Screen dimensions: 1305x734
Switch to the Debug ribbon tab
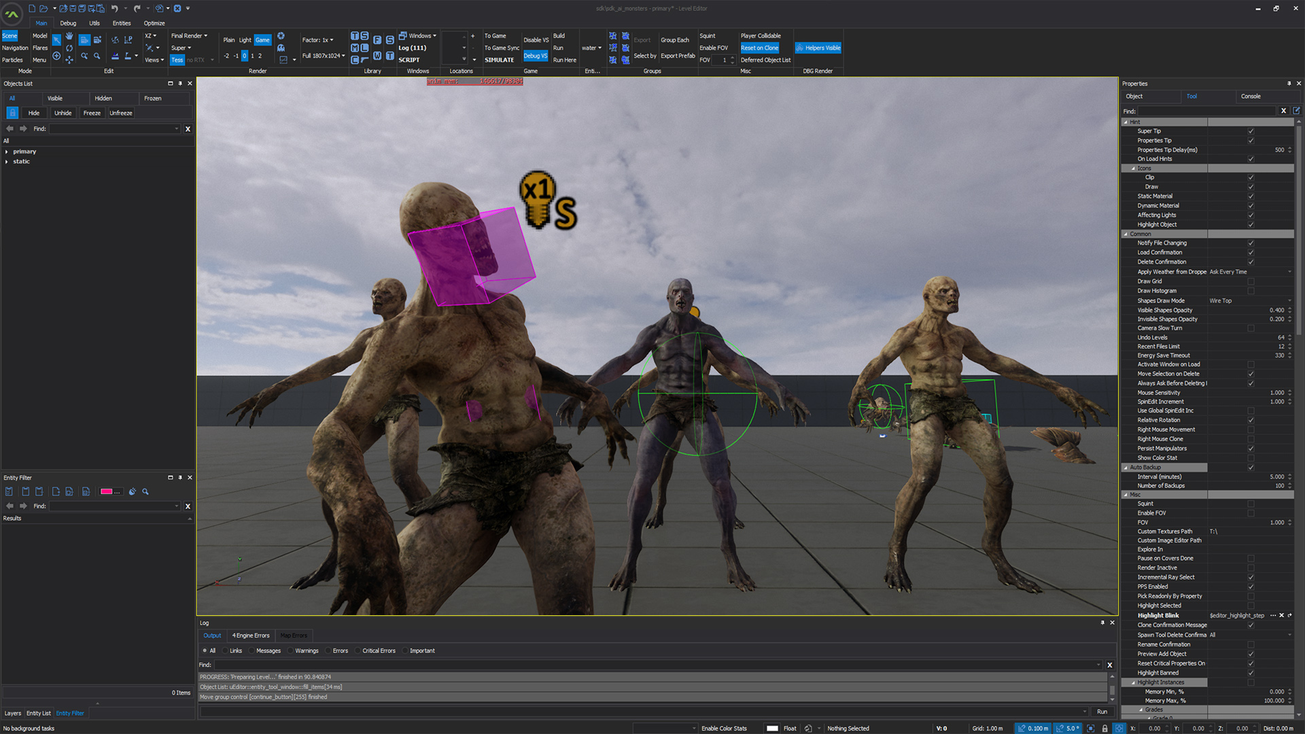click(68, 23)
